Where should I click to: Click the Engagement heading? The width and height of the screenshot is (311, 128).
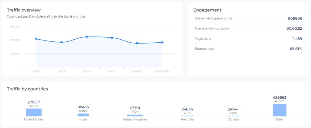(207, 10)
